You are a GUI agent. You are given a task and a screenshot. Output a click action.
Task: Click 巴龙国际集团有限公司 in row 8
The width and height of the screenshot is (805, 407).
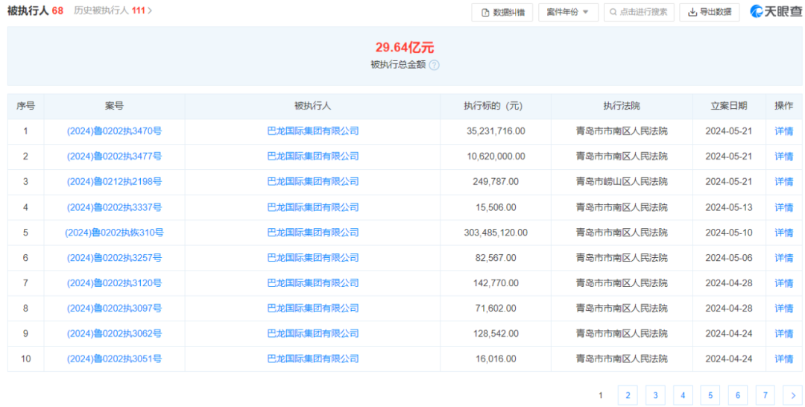click(x=313, y=309)
